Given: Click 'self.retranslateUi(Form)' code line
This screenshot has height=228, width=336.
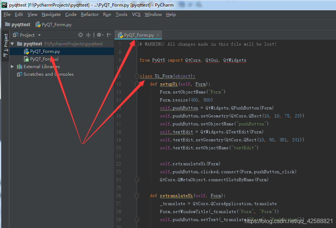Looking at the screenshot, I should [190, 164].
